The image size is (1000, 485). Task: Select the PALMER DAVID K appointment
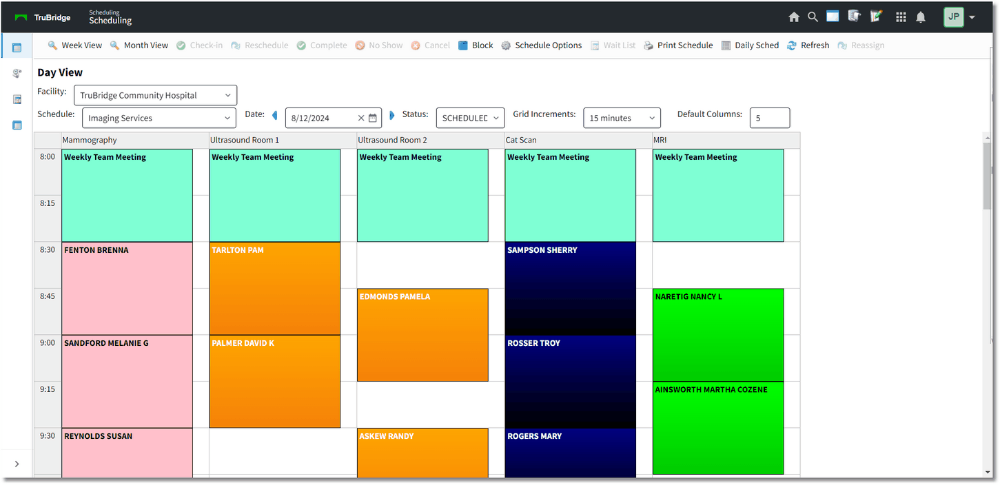click(x=275, y=381)
